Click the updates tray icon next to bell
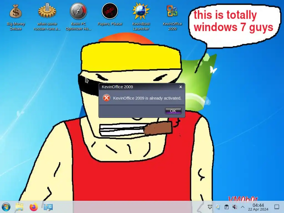 (x=218, y=207)
